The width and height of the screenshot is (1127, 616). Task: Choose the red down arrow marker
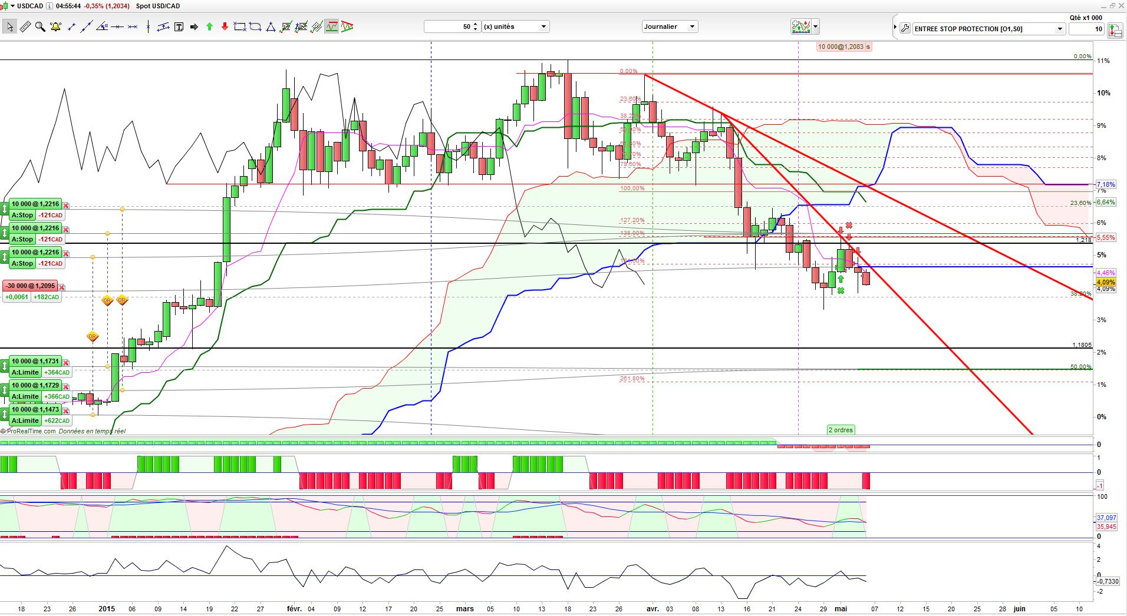(x=225, y=27)
